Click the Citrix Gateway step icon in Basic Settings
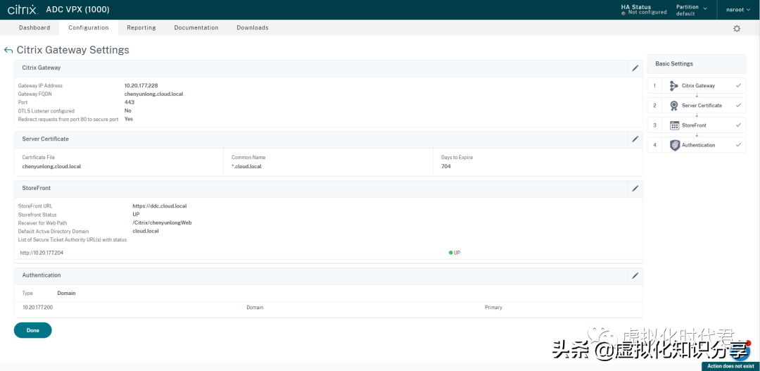This screenshot has height=371, width=760. (x=673, y=86)
